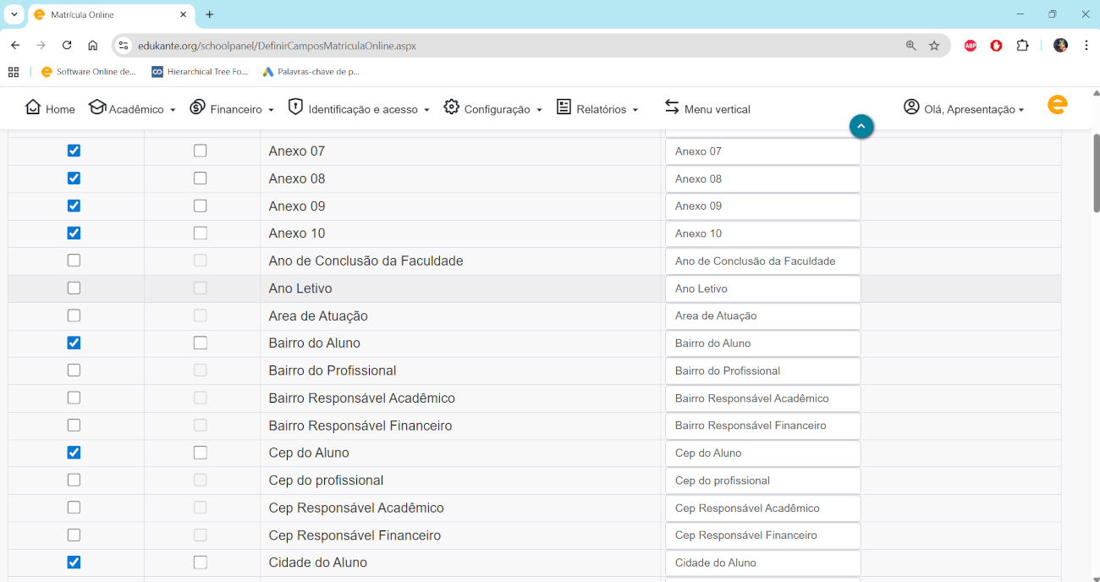1100x582 pixels.
Task: Switch to Menu vertical layout
Action: coord(707,109)
